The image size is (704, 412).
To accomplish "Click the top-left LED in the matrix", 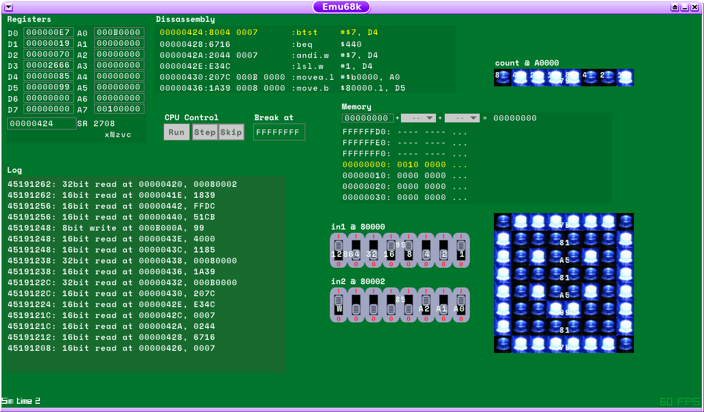I will point(503,221).
